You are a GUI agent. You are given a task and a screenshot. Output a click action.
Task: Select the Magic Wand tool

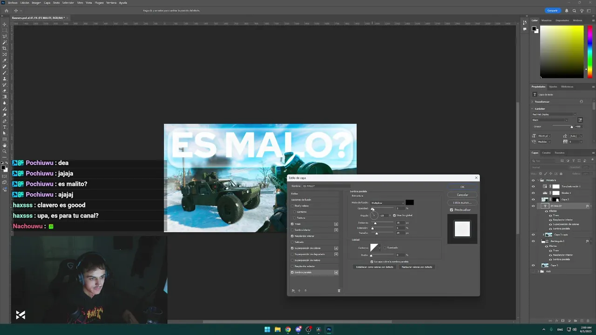point(5,42)
